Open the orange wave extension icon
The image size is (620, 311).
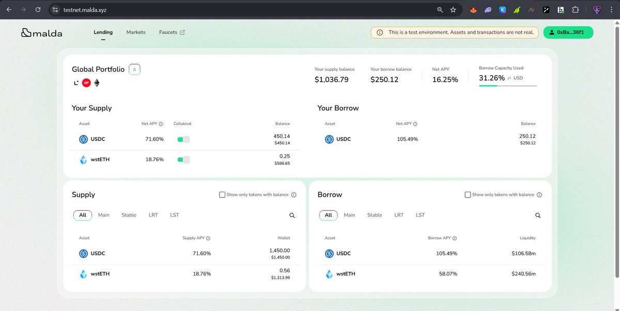point(531,9)
